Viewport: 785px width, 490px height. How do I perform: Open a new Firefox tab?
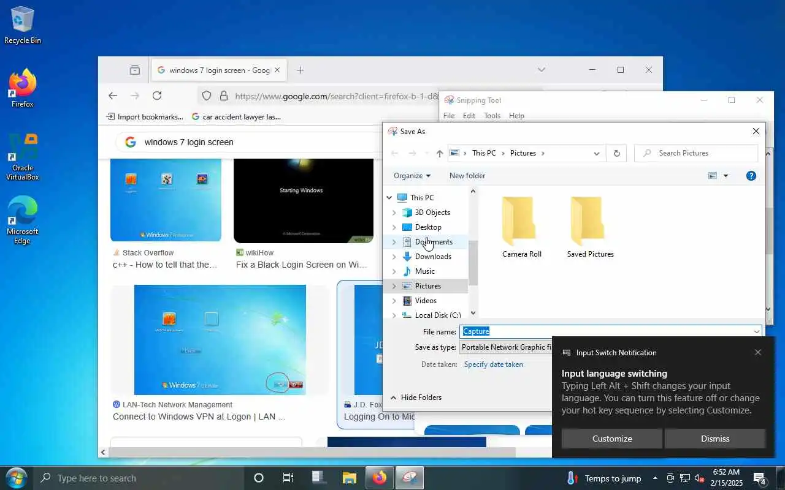pos(300,70)
